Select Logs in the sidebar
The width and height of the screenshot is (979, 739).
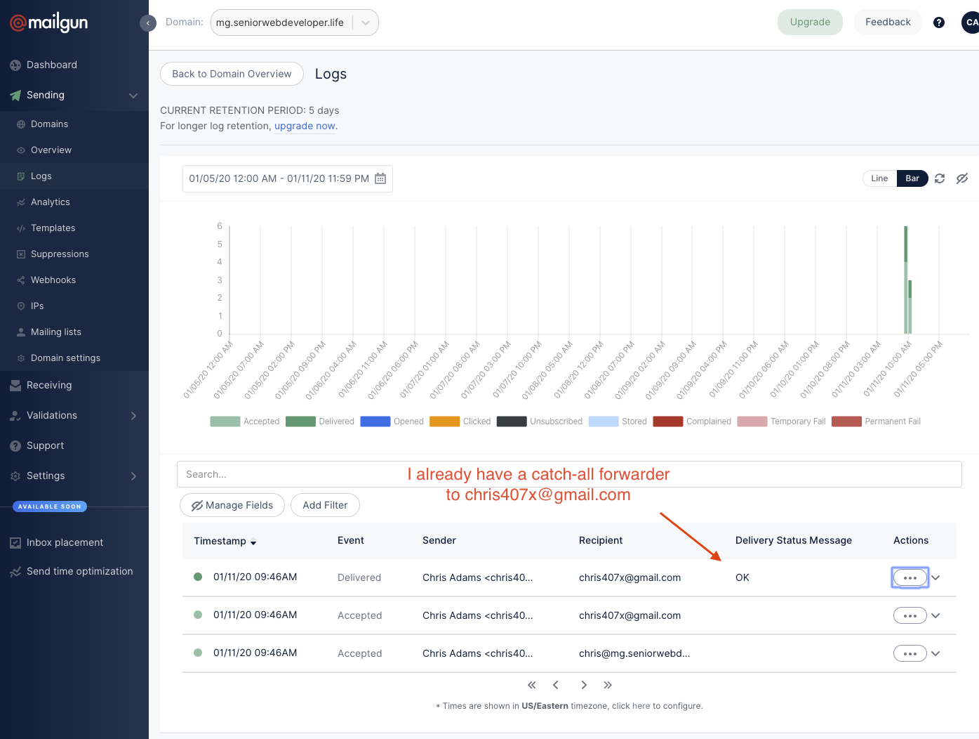pos(74,176)
